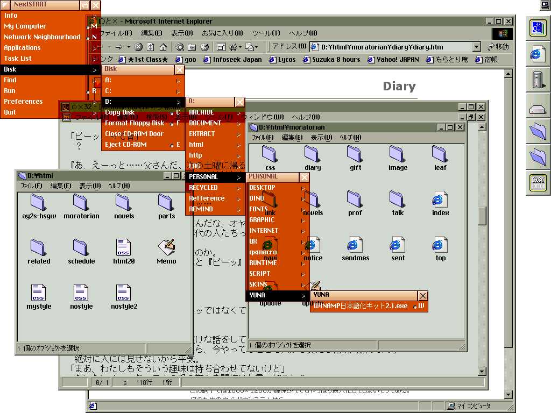Screen dimensions: 551x413
Task: Run WINAMP日本語化キット2.1.exe from YUNA menu
Action: pos(369,306)
